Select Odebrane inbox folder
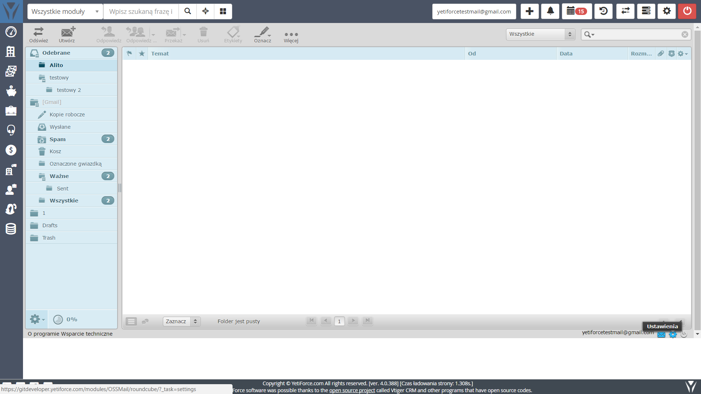This screenshot has width=701, height=394. tap(72, 53)
